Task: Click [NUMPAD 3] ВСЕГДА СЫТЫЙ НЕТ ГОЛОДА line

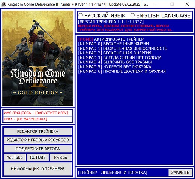Action: click(x=120, y=57)
